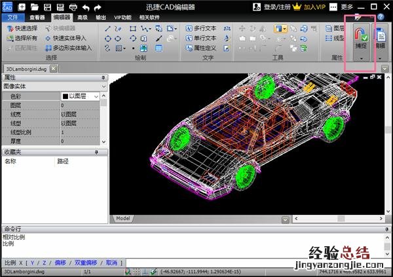Open the 文件 file menu
Viewport: 393px width, 277px height.
pos(12,18)
